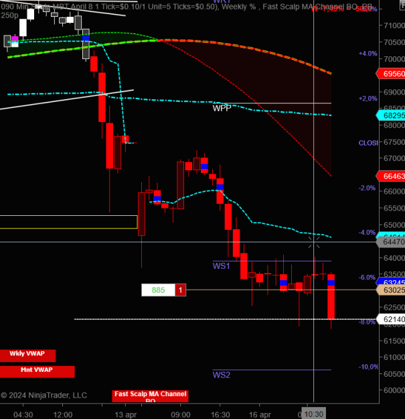Toggle the Fast Scalp MA Channel BO button
This screenshot has width=405, height=419.
coord(150,396)
